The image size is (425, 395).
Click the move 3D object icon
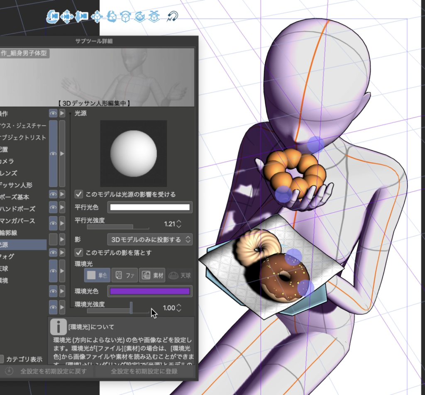(97, 16)
